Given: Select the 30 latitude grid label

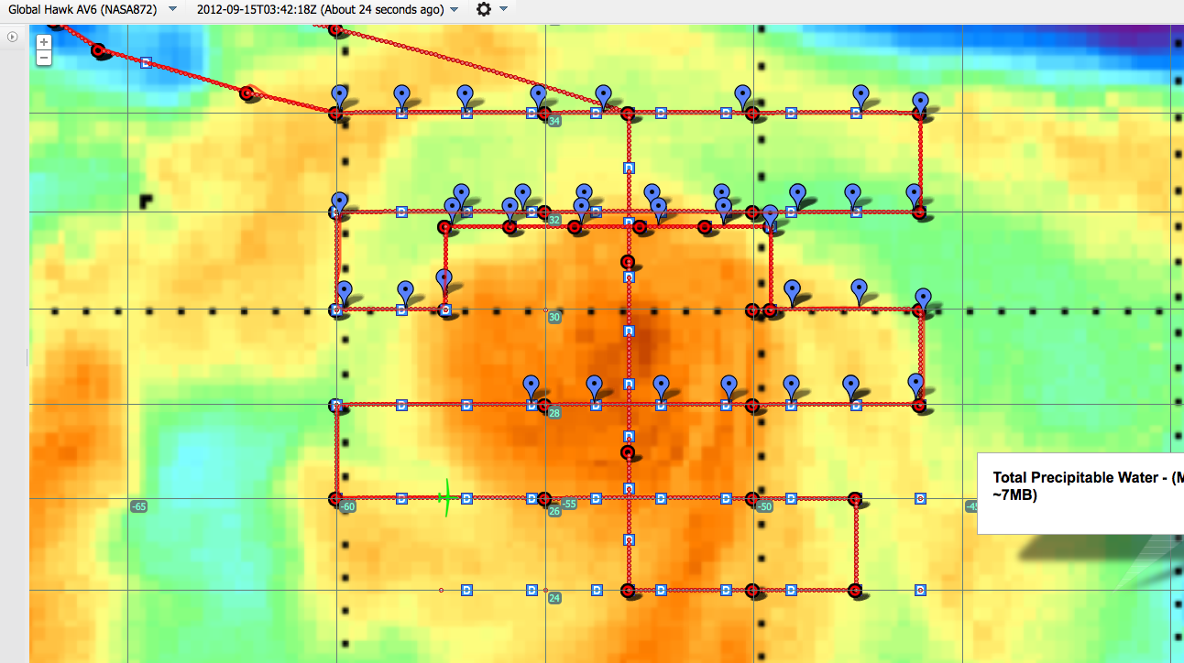Looking at the screenshot, I should [554, 317].
